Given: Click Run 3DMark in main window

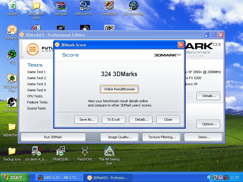Looking at the screenshot, I should click(53, 137).
